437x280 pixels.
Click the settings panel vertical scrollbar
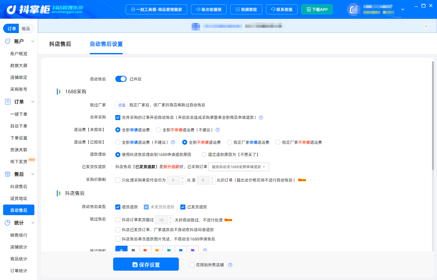(x=433, y=115)
